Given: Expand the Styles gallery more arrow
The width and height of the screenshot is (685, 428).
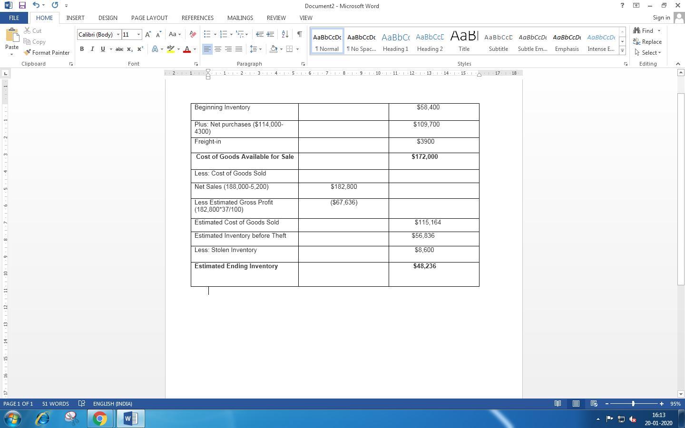Looking at the screenshot, I should (622, 50).
